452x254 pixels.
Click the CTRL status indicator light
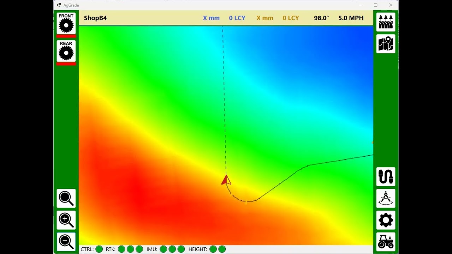coord(99,249)
